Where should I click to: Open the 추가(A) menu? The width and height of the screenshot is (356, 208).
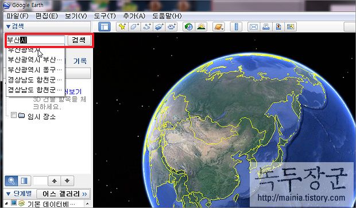[x=134, y=16]
